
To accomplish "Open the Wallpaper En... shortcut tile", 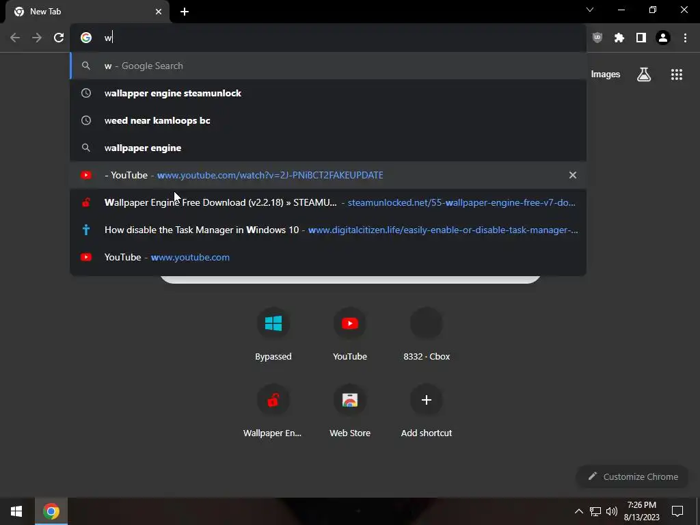I will tap(273, 411).
